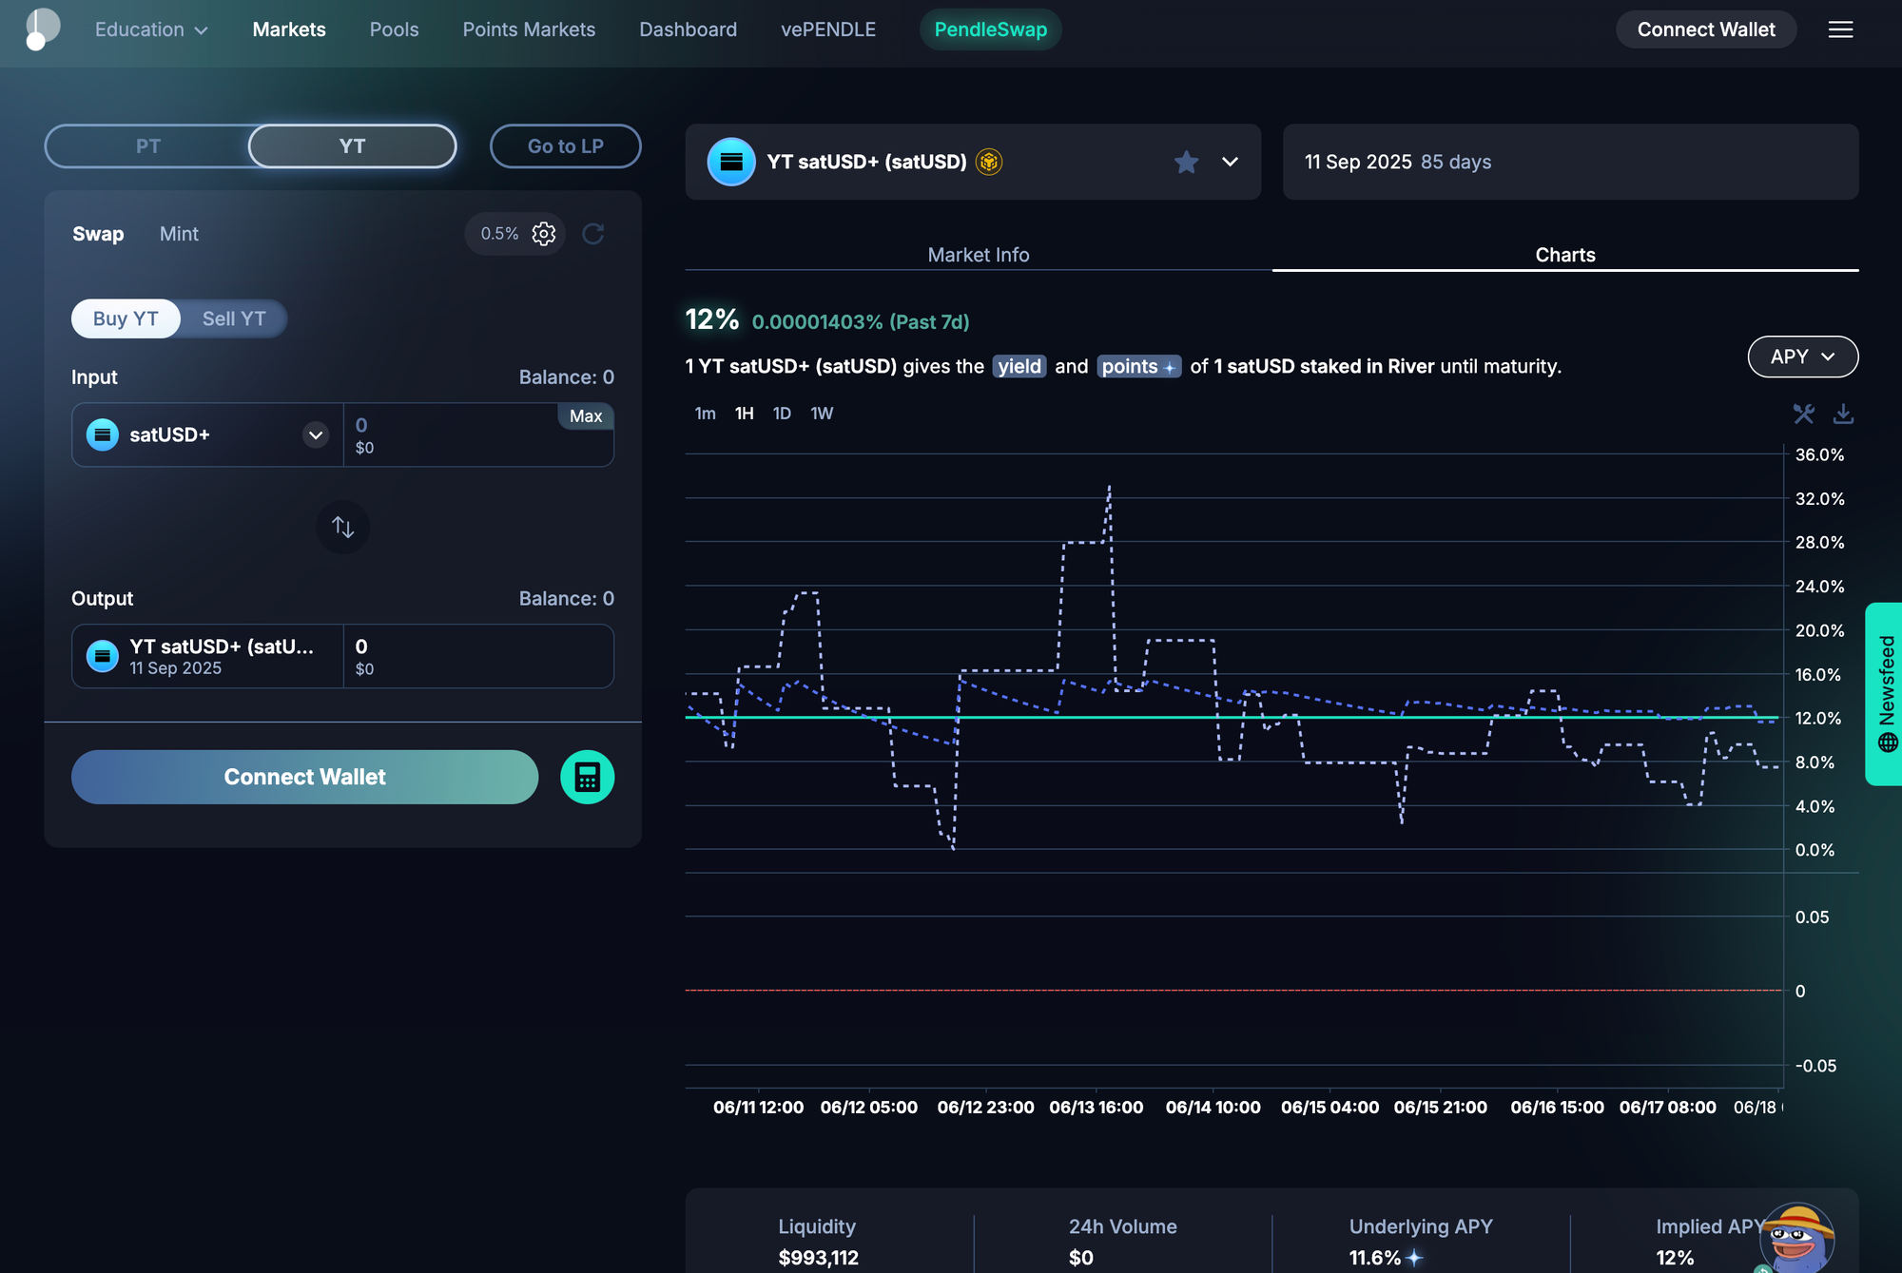The image size is (1902, 1273).
Task: Toggle the favorite star icon
Action: (1186, 163)
